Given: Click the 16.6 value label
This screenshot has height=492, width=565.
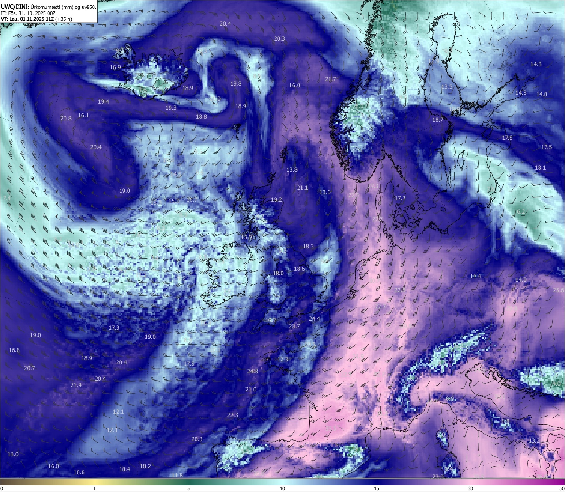Looking at the screenshot, I should (x=79, y=473).
